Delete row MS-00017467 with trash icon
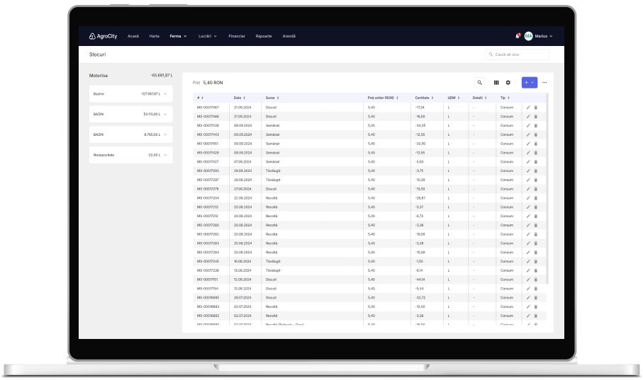Screen dimensions: 643x380 pos(536,107)
